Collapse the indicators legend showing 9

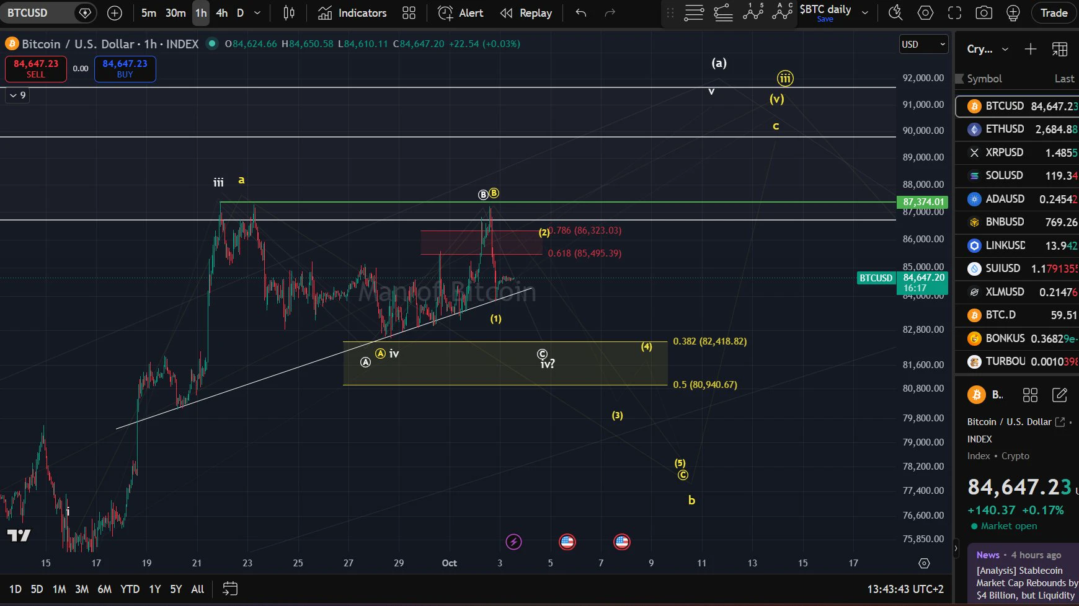pyautogui.click(x=17, y=95)
